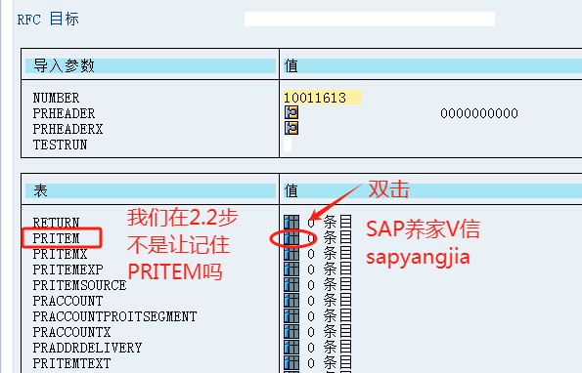Open the PRITEMSOURCE table icon
Viewport: 582px width, 373px height.
pos(291,285)
